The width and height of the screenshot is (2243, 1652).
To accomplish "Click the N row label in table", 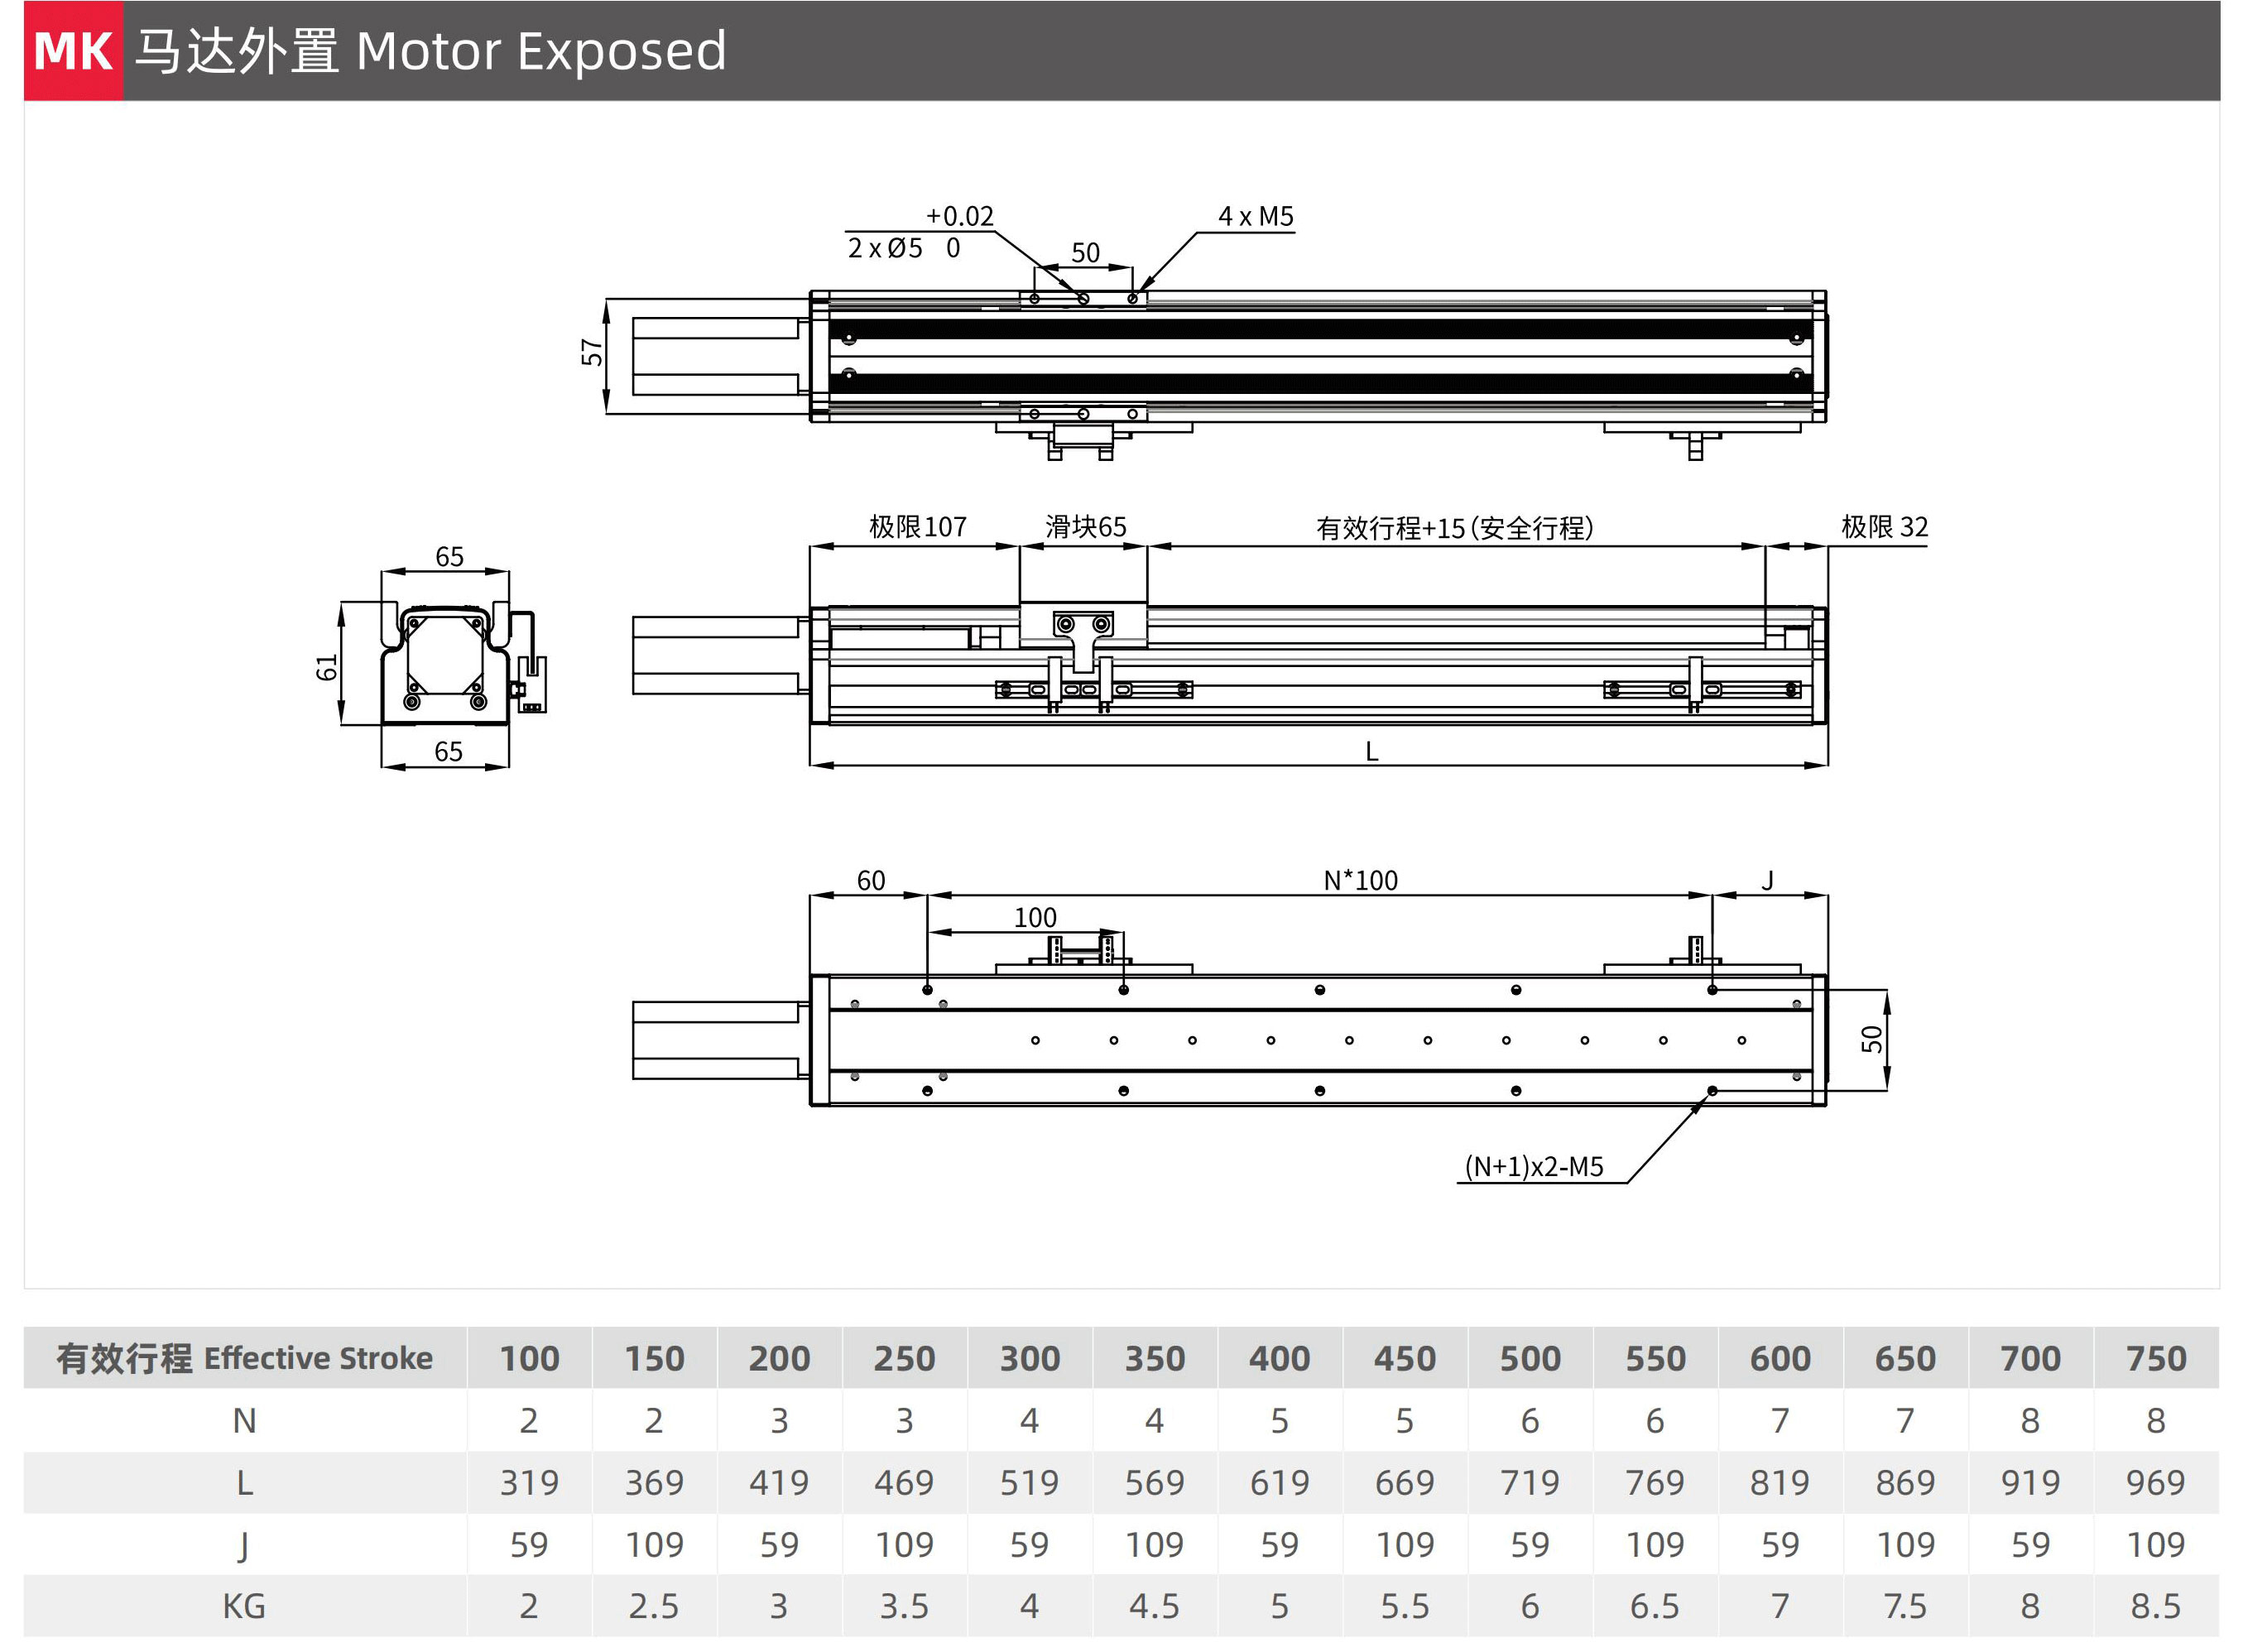I will pyautogui.click(x=244, y=1420).
